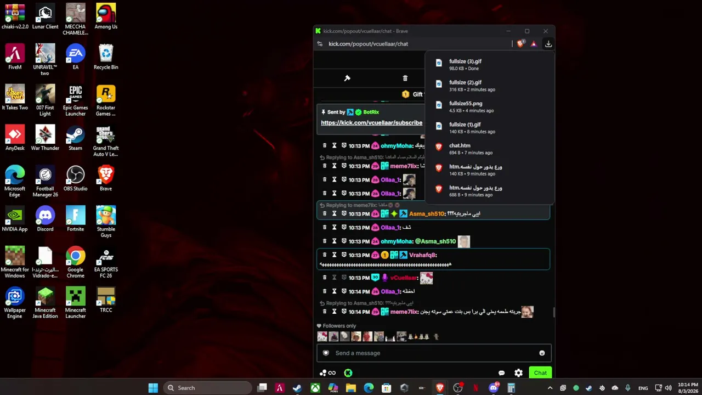
Task: Delete ohmyMoha's 10:13 PM @Asma_sh510 message
Action: click(x=325, y=241)
